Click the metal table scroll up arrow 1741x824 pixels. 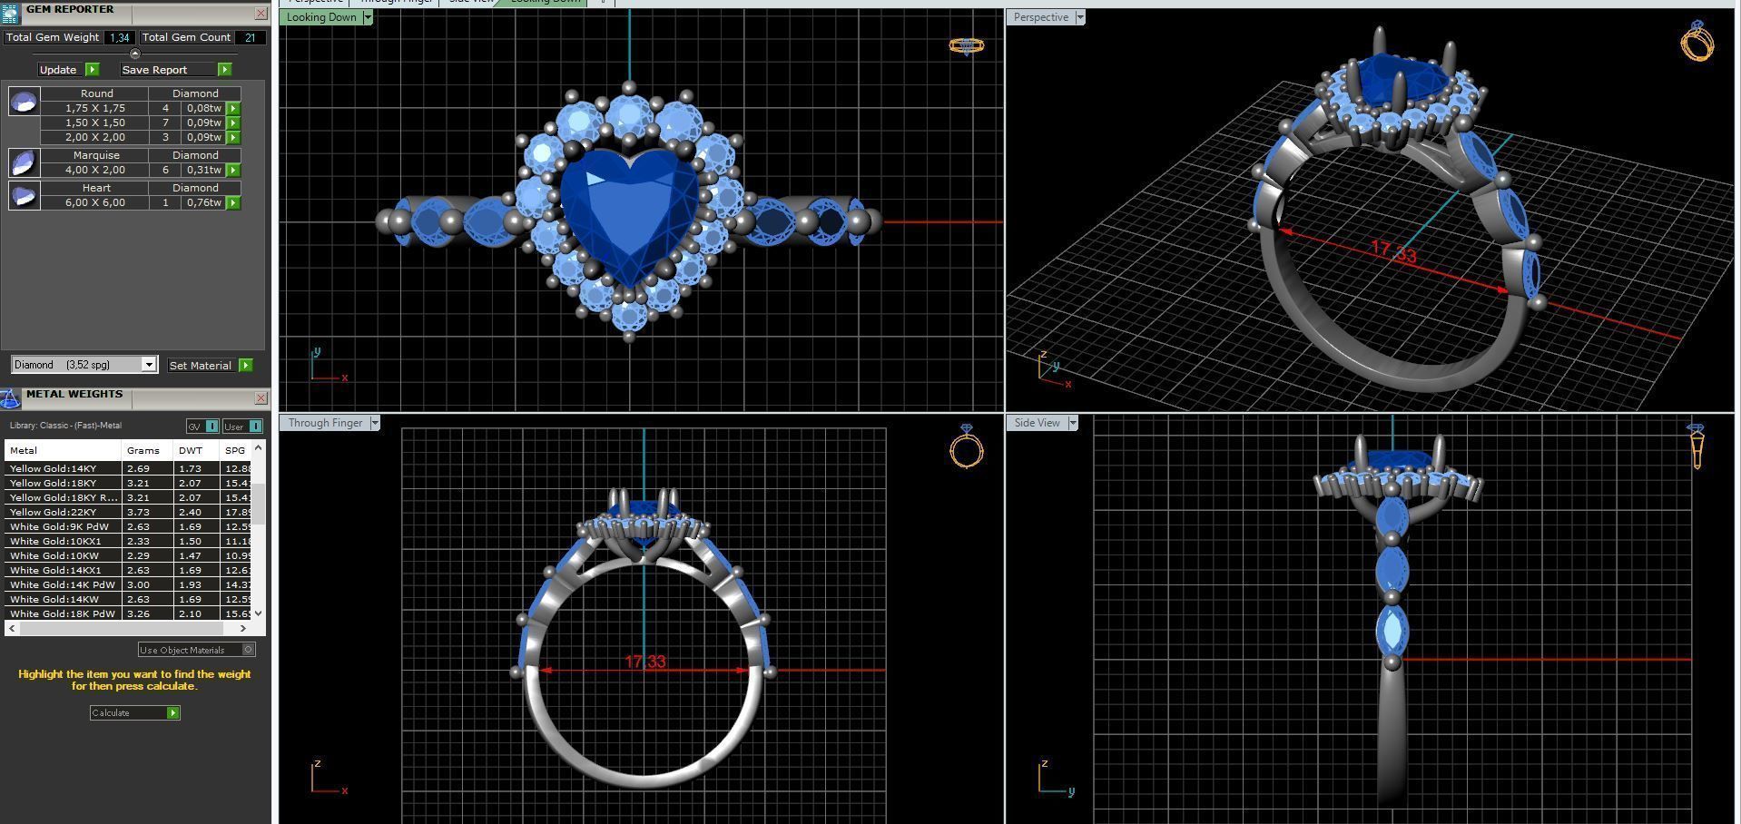click(258, 447)
